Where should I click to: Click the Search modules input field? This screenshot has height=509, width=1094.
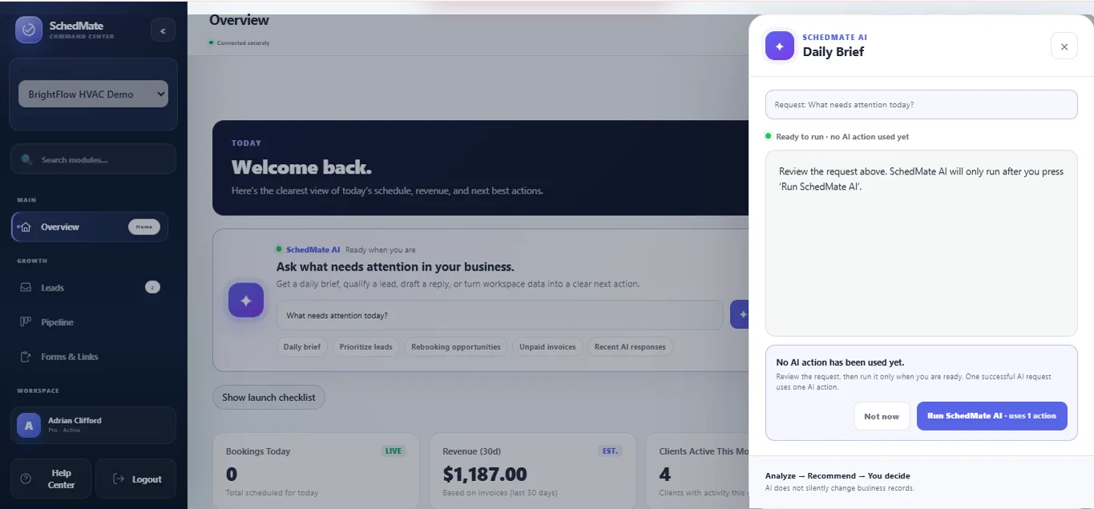(93, 159)
